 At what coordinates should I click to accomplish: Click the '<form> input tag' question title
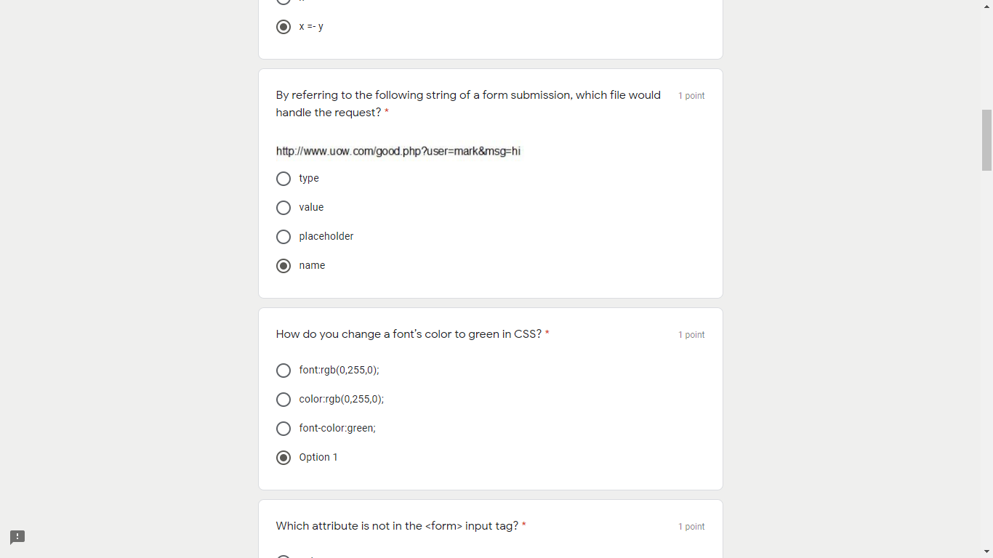click(397, 525)
